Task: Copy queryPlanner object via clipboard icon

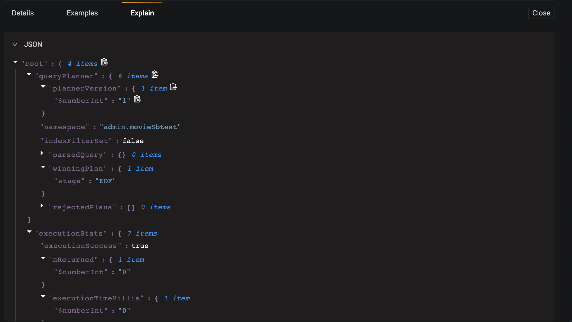Action: 155,75
